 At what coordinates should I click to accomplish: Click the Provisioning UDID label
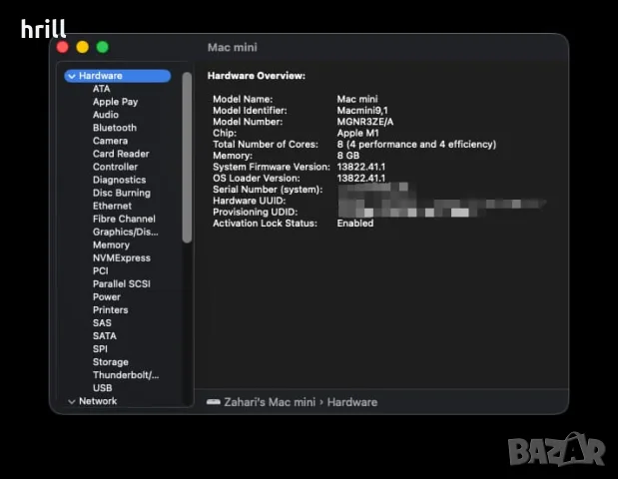[x=255, y=213]
